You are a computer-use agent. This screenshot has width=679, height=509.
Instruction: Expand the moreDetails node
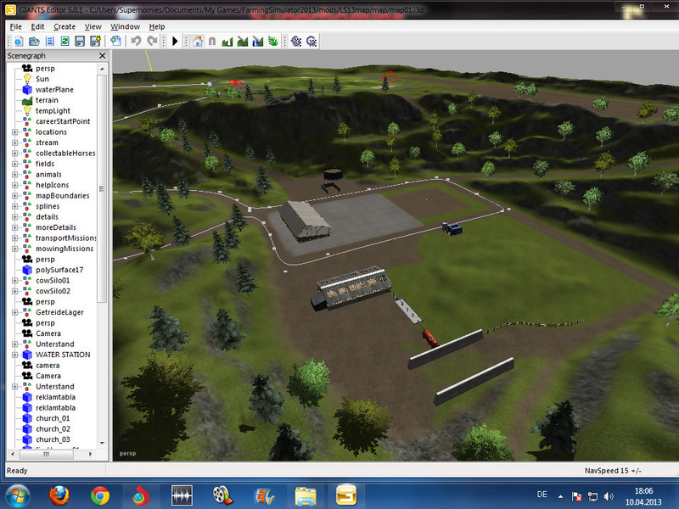coord(14,227)
